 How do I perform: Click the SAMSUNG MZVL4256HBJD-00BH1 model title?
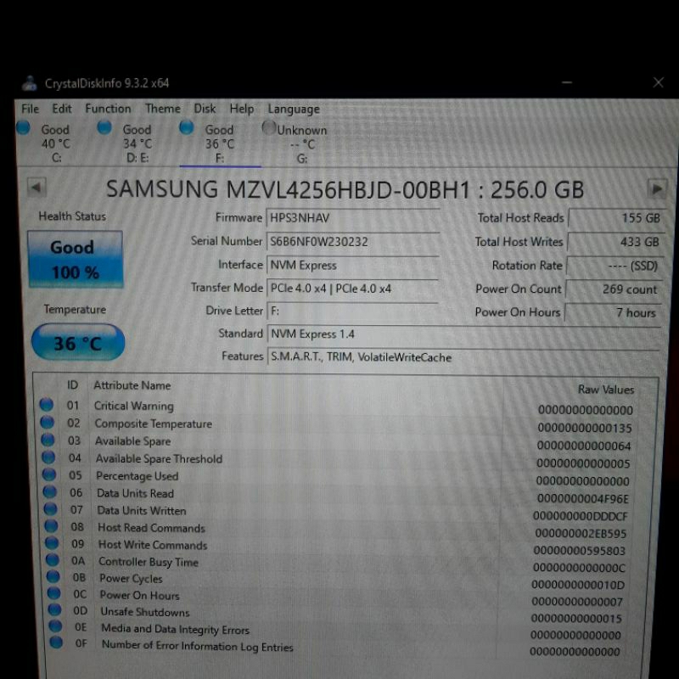pyautogui.click(x=288, y=189)
